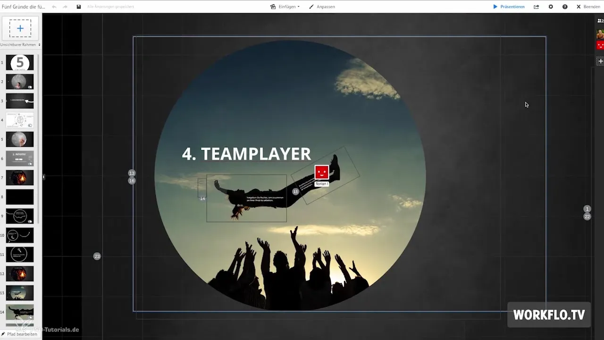This screenshot has height=340, width=604.
Task: Open the Anpassen customize menu
Action: pos(322,7)
